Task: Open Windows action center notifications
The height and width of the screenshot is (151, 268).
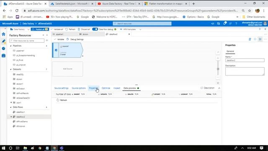Action: tap(261, 148)
